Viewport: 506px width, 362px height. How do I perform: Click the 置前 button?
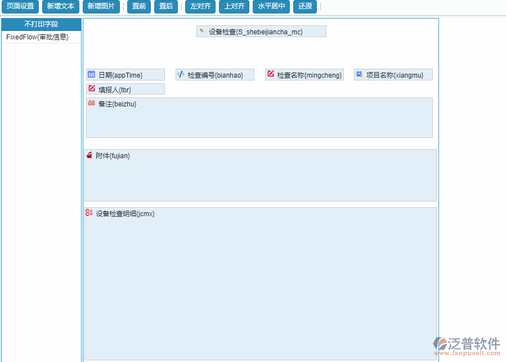(x=138, y=7)
